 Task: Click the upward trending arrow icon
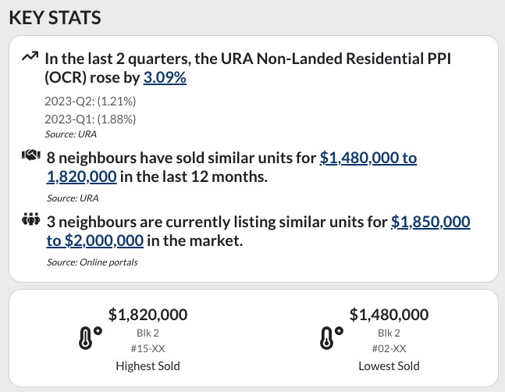30,56
